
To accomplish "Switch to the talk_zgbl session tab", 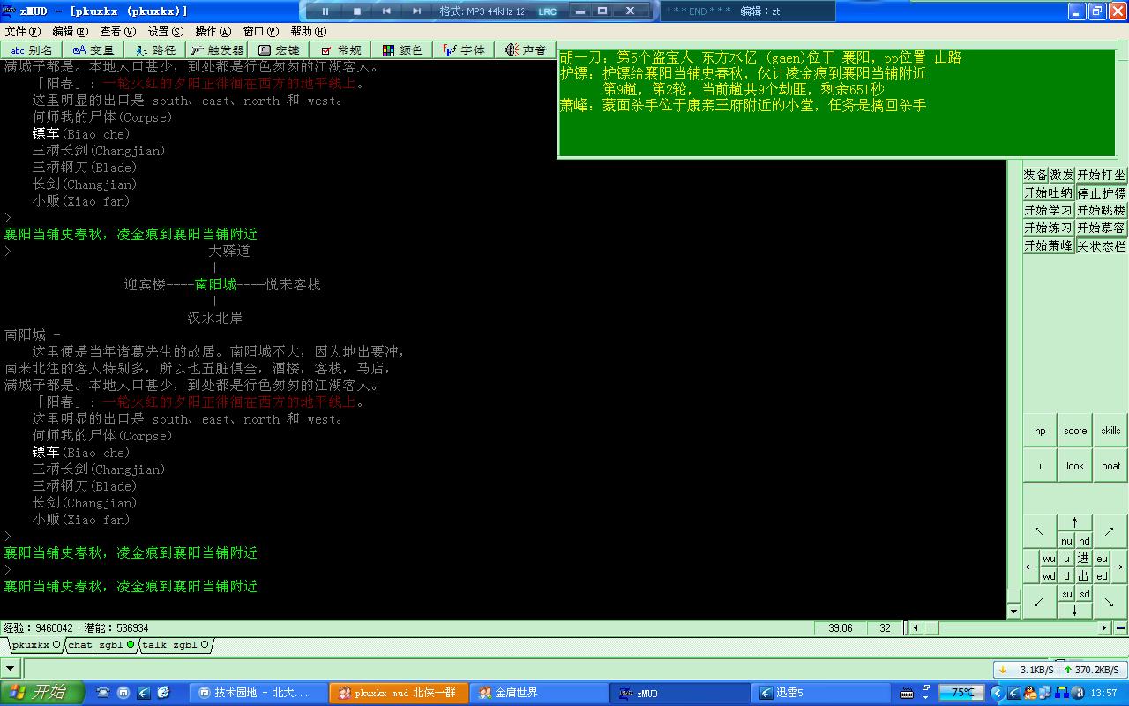I will [176, 645].
